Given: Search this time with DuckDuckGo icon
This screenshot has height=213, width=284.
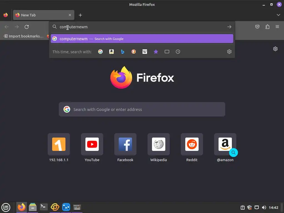Looking at the screenshot, I should [134, 52].
